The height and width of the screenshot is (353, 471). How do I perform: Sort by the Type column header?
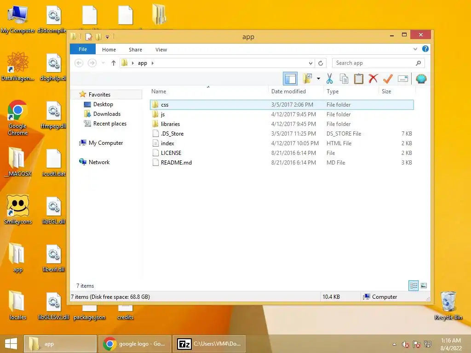tap(351, 91)
